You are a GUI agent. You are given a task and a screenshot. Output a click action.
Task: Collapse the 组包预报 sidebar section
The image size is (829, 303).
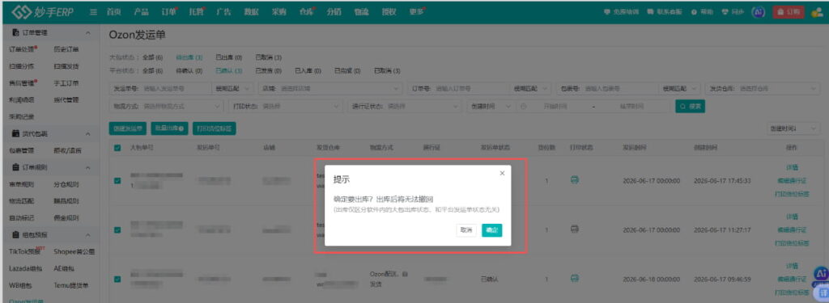pos(88,234)
